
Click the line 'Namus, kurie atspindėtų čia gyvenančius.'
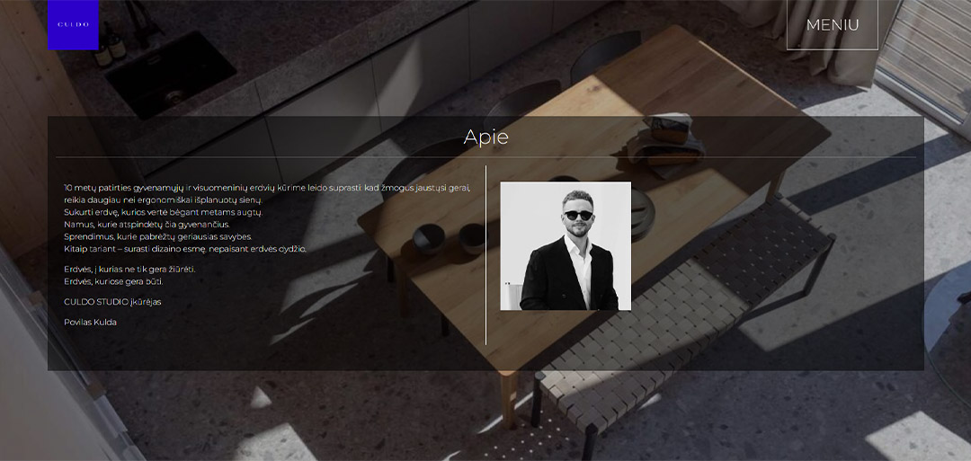[x=147, y=224]
